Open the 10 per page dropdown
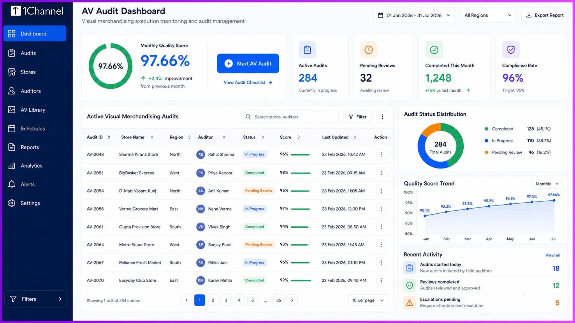 point(368,300)
